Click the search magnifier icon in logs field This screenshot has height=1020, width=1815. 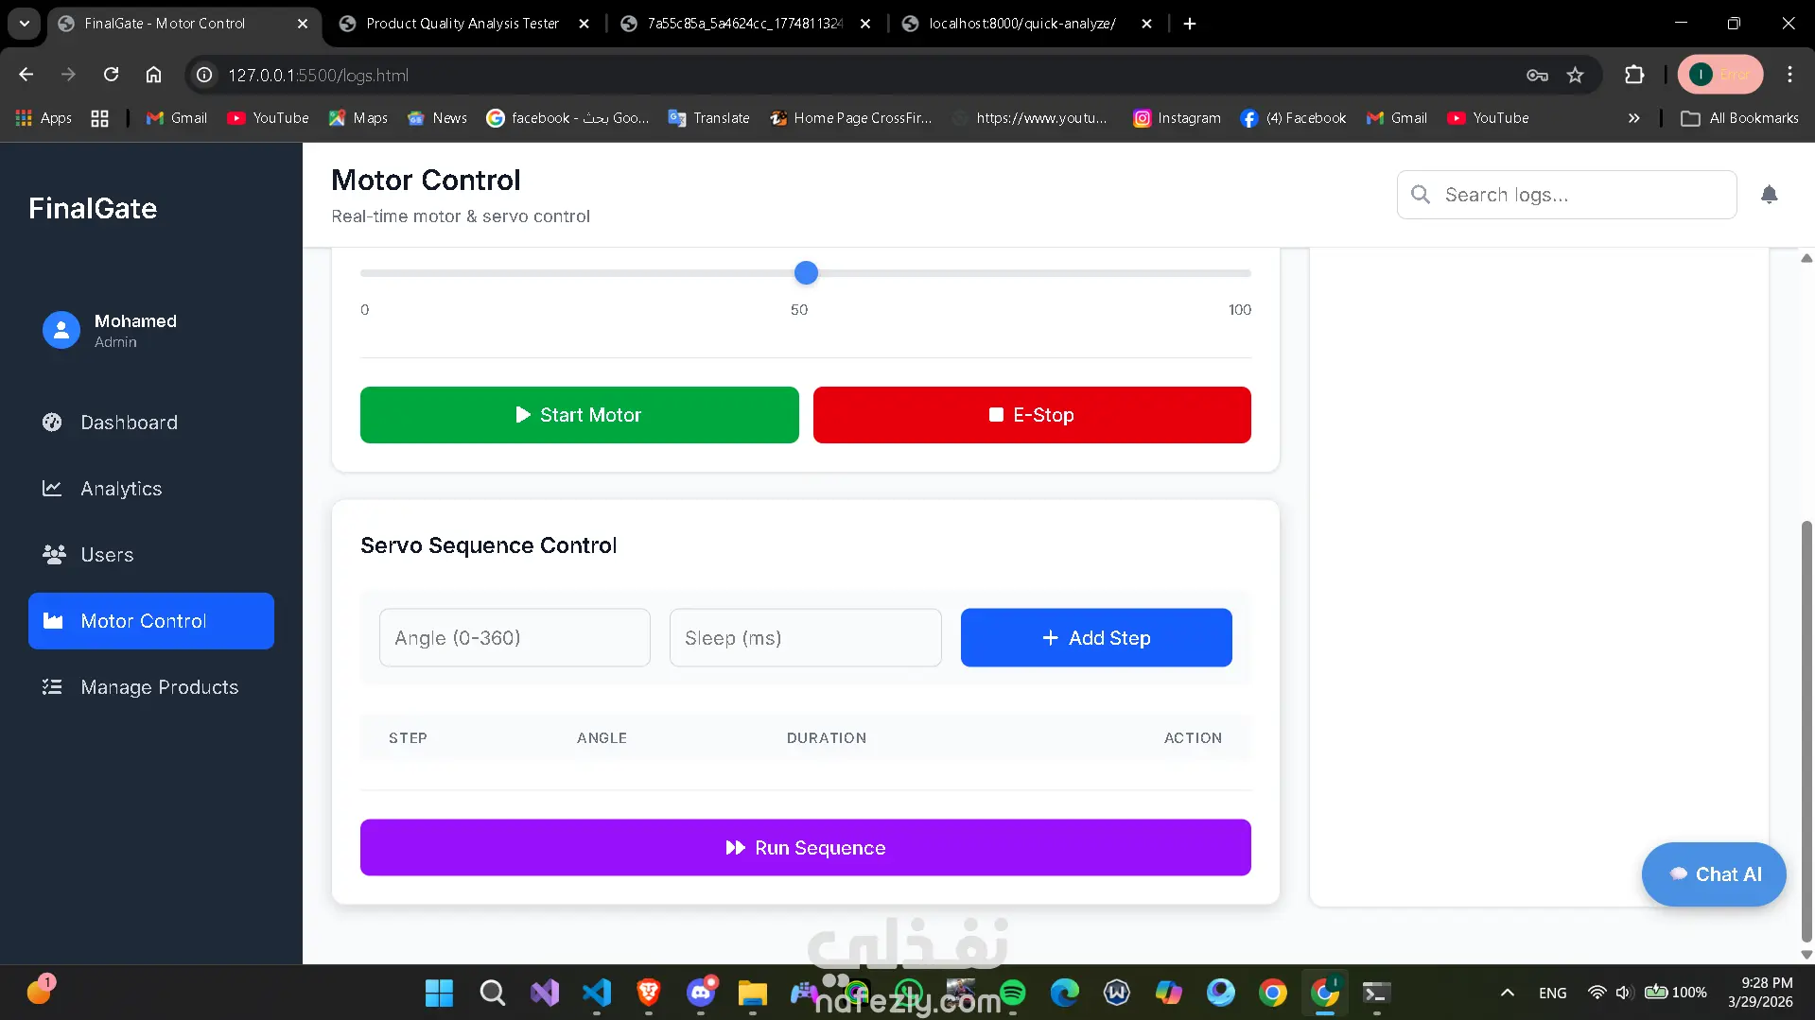pos(1420,195)
